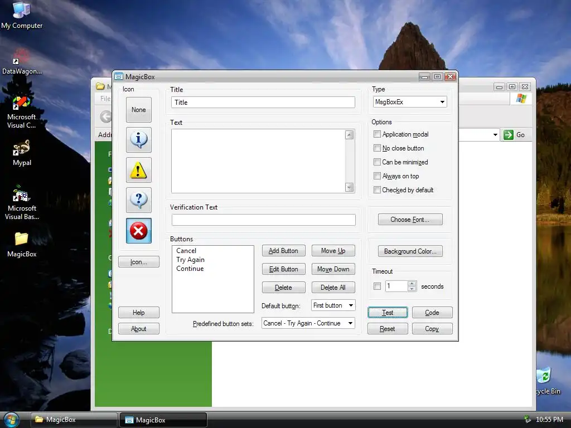
Task: Select the None icon option
Action: tap(138, 110)
